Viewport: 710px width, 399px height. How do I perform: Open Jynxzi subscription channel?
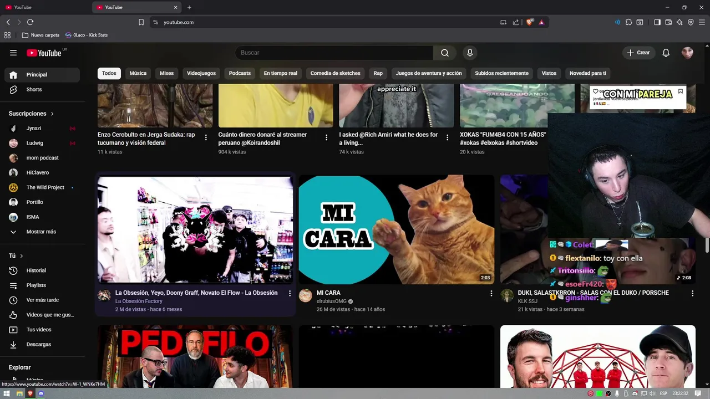tap(42, 128)
